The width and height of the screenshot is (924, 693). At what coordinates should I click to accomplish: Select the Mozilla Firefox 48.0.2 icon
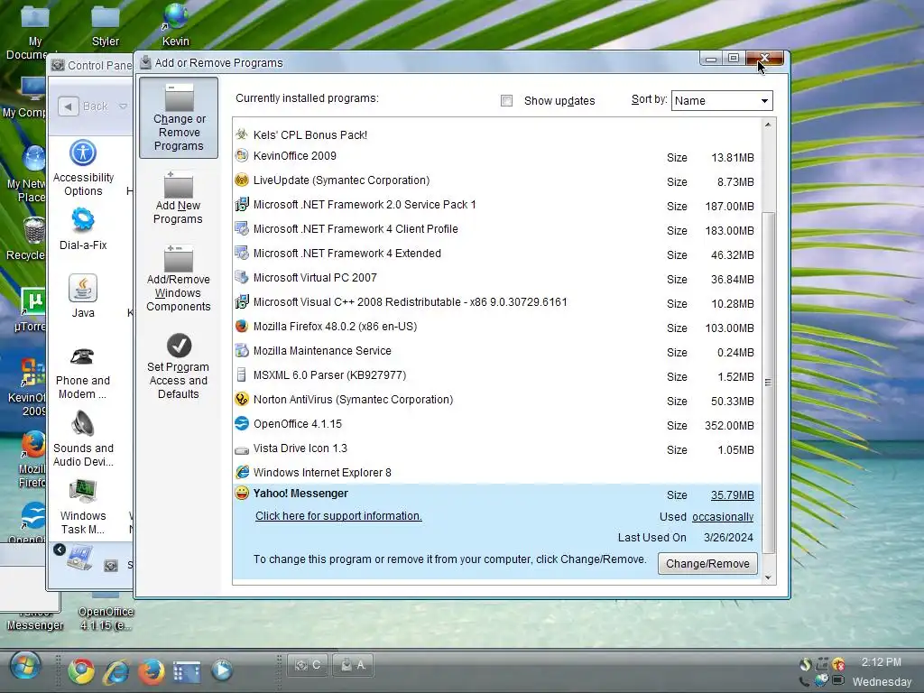coord(242,327)
